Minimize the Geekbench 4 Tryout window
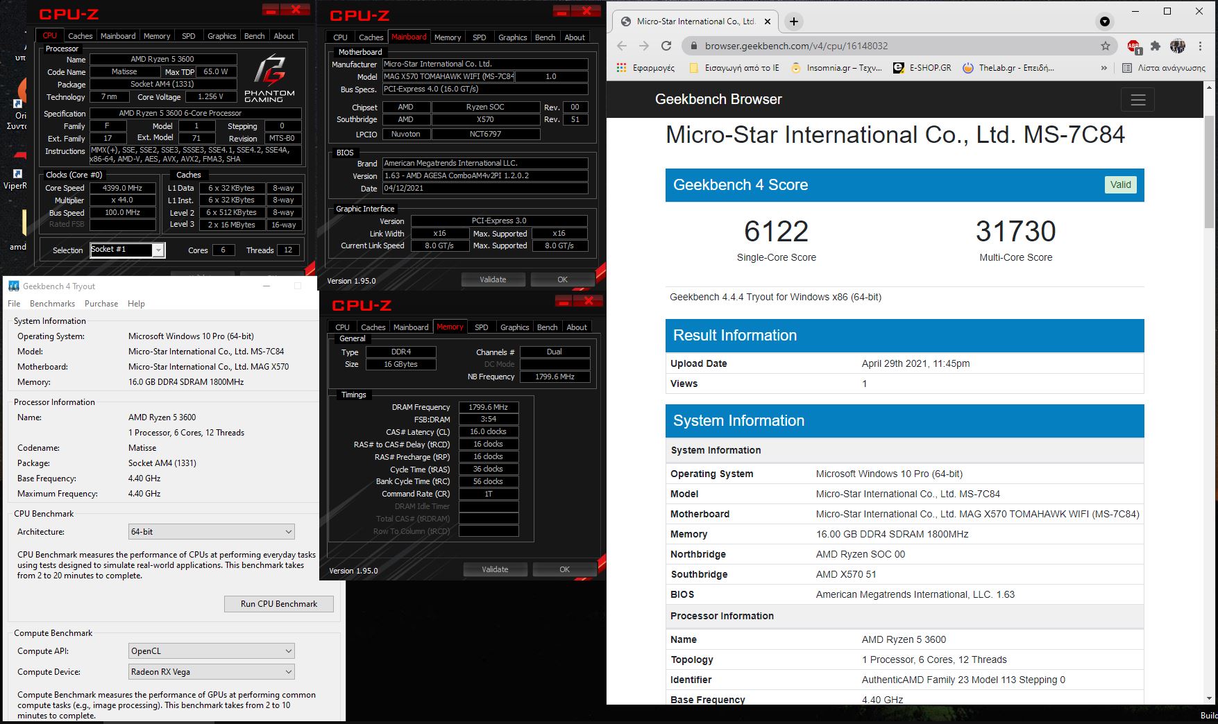This screenshot has width=1218, height=724. (267, 286)
